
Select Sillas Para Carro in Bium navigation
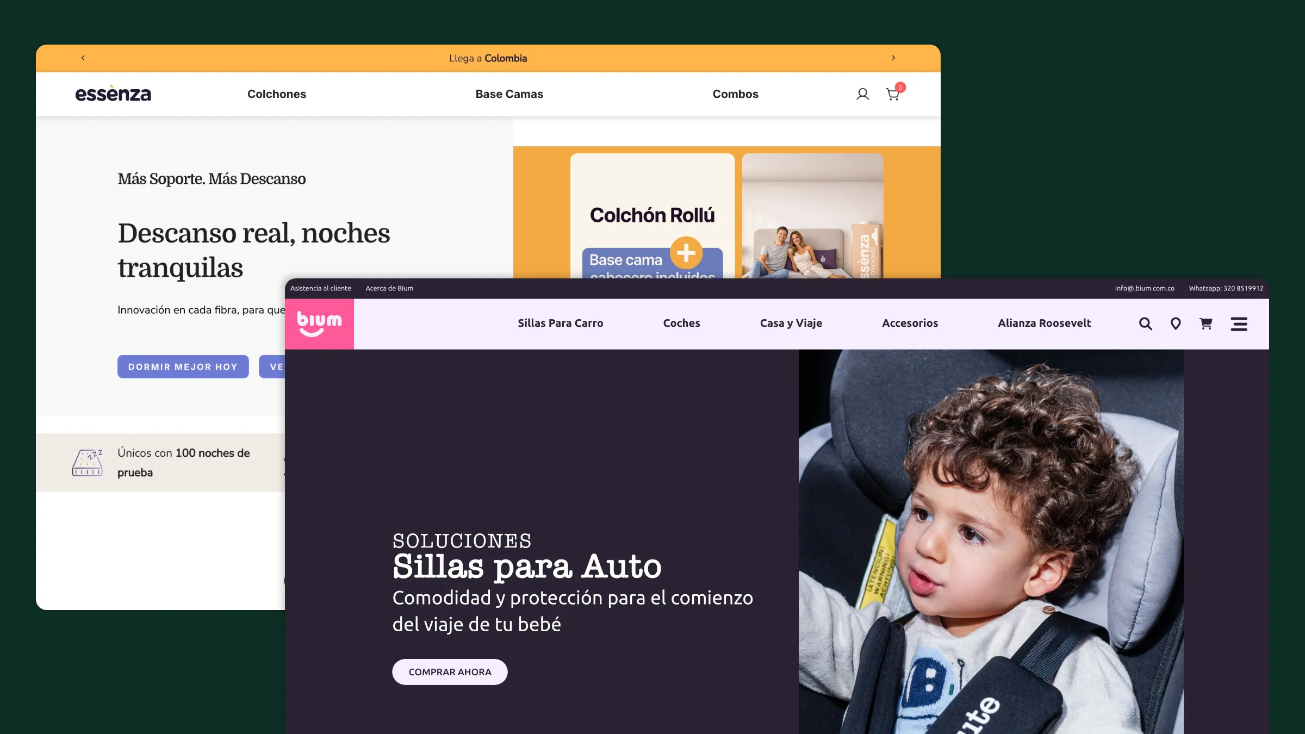tap(561, 323)
